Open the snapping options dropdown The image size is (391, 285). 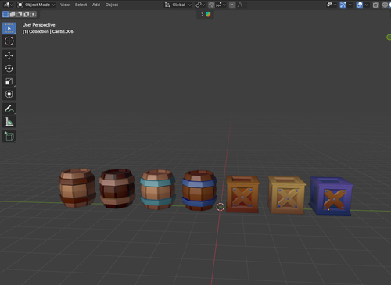tap(221, 5)
